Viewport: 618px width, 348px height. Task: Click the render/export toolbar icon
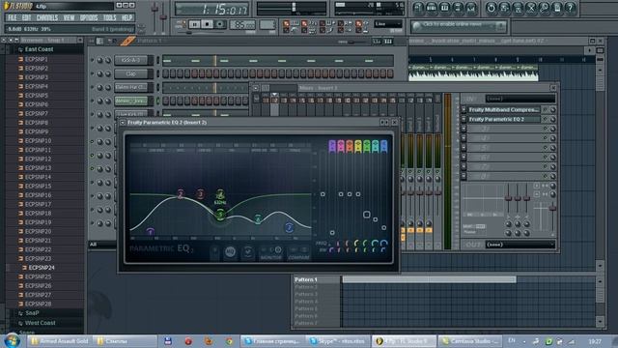[x=518, y=8]
